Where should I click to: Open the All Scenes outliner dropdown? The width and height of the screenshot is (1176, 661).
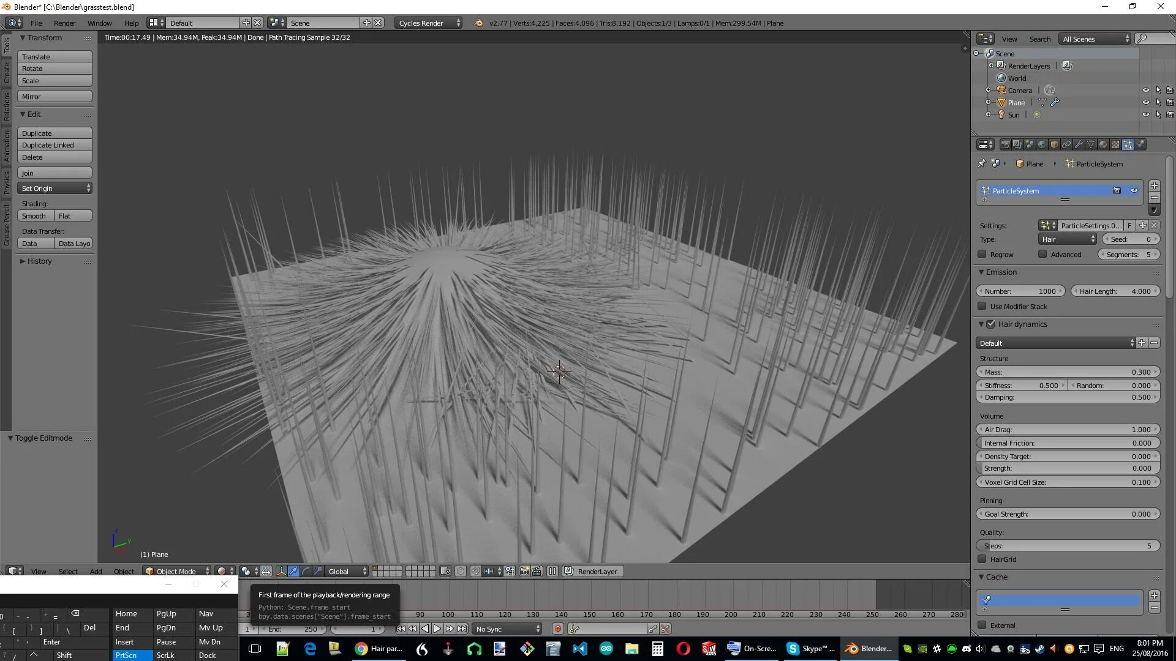1095,39
